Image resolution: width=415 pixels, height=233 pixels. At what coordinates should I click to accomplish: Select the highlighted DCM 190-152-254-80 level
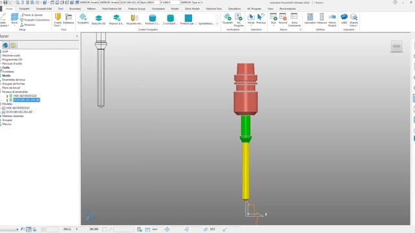(x=27, y=100)
